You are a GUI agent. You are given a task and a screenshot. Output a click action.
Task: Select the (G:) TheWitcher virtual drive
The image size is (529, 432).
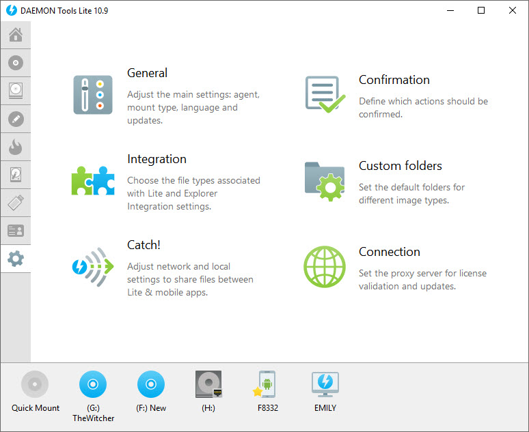(x=93, y=384)
